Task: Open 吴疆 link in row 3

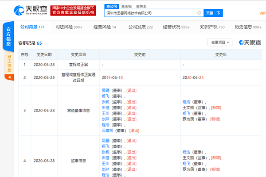Action: (106, 90)
